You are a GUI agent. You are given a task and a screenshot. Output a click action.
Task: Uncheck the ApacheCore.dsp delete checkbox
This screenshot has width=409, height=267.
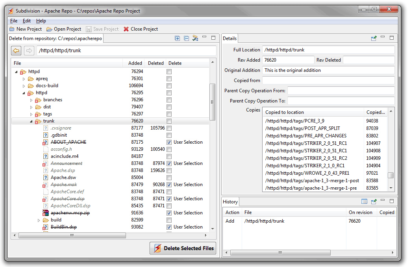point(169,199)
